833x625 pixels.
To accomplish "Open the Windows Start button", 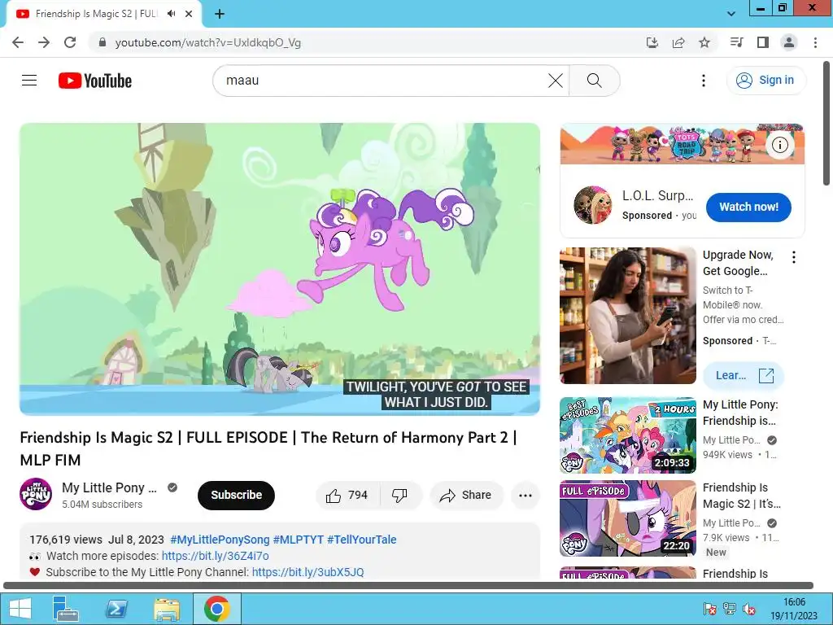I will pos(20,609).
